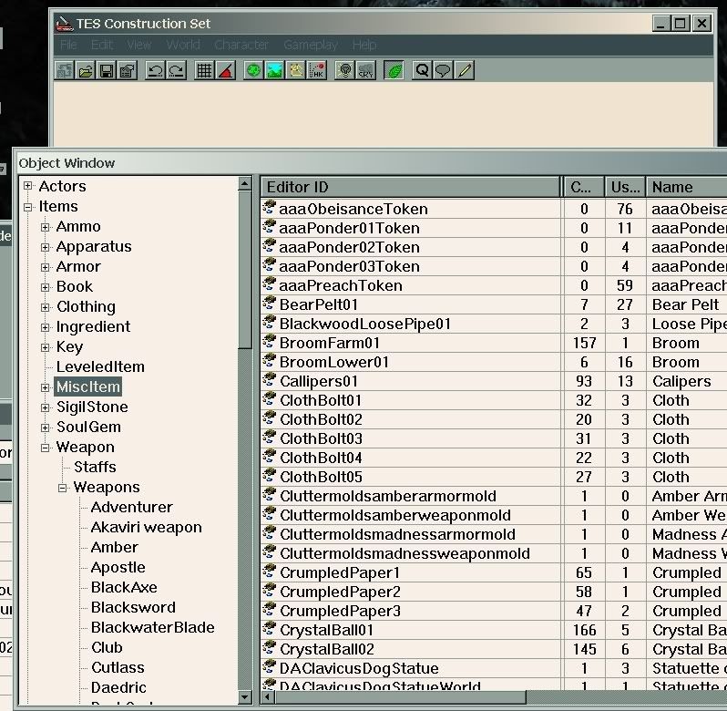Click the green globe world icon
The height and width of the screenshot is (711, 727).
(x=253, y=71)
